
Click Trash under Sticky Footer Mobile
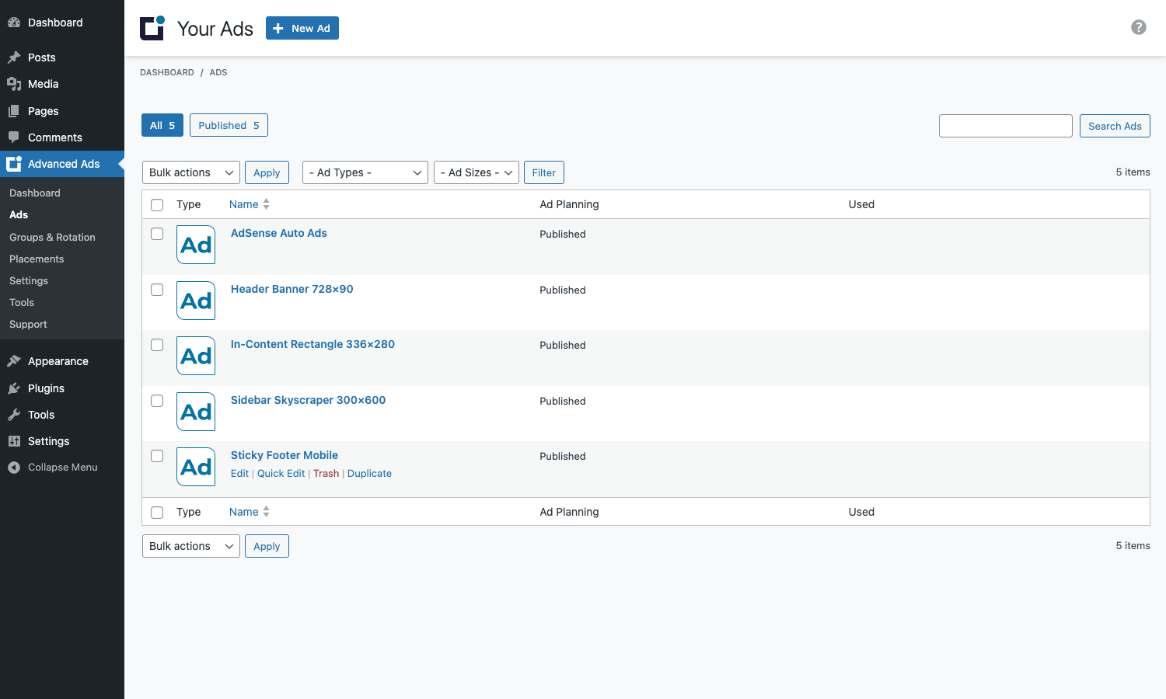(326, 473)
